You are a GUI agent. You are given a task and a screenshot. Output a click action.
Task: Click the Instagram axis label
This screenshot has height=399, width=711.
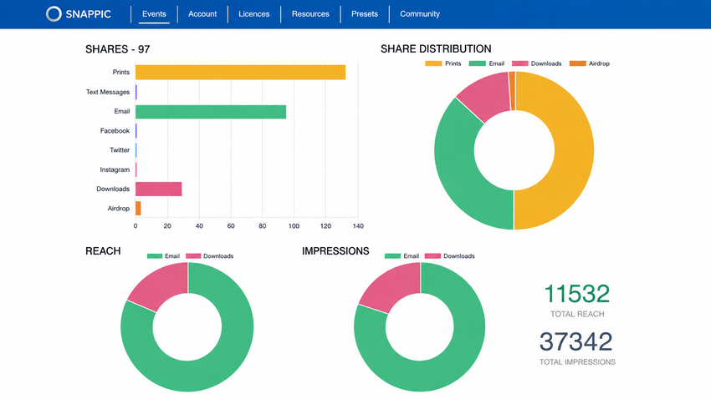pos(115,169)
